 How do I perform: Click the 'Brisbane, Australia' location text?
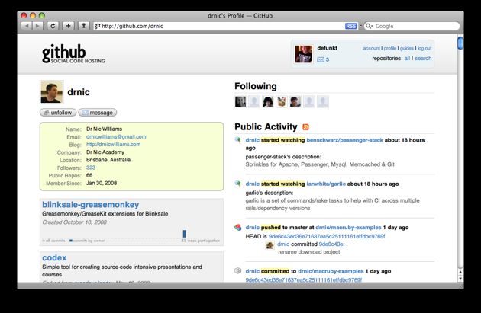point(108,160)
